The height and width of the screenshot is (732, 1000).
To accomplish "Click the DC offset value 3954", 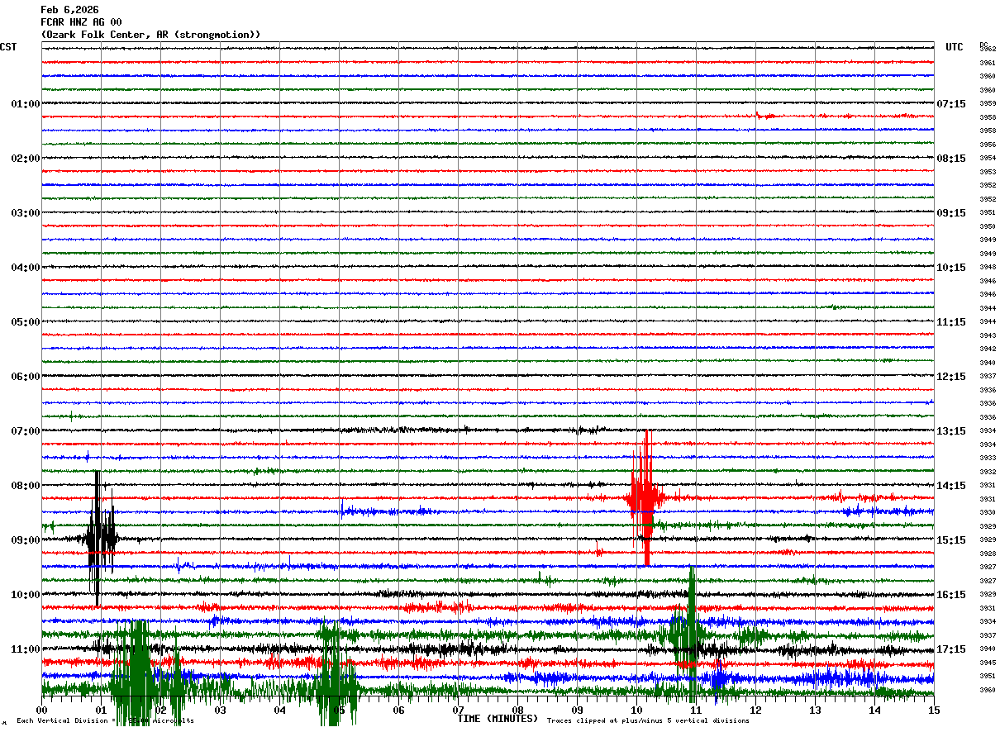I will tap(988, 158).
